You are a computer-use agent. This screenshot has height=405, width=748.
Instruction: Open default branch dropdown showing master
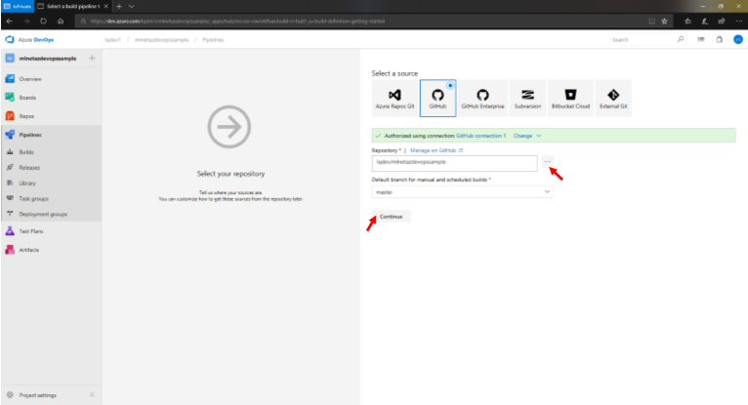point(463,192)
